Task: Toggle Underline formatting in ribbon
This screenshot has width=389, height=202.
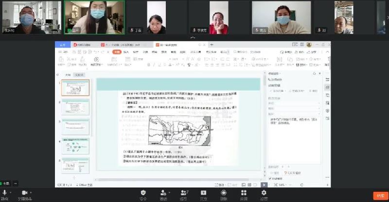Action: [x=159, y=65]
